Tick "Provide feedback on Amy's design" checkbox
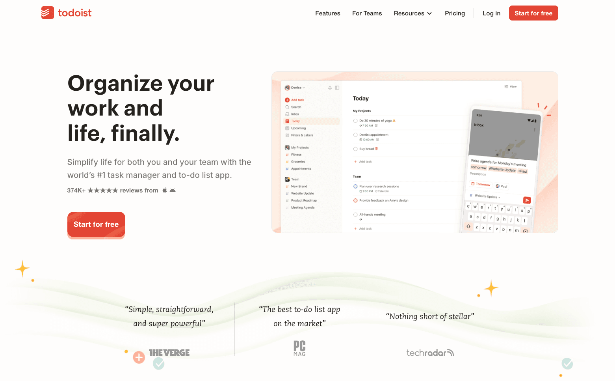Viewport: 615px width, 381px height. pos(355,200)
